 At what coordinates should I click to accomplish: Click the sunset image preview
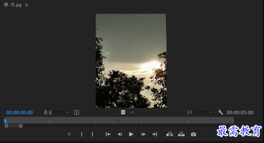click(131, 61)
